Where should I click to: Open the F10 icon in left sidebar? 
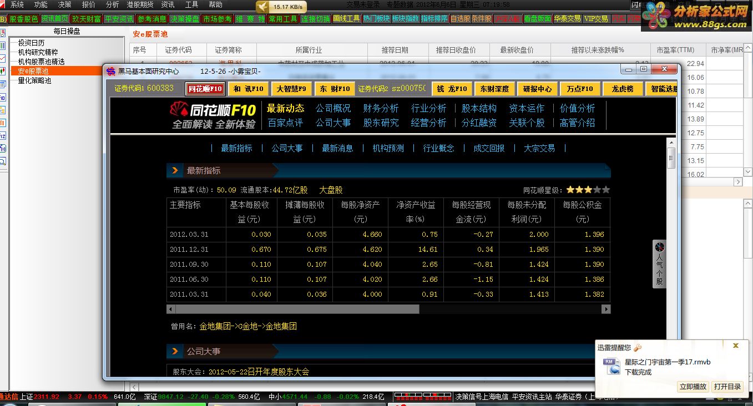(x=2, y=97)
